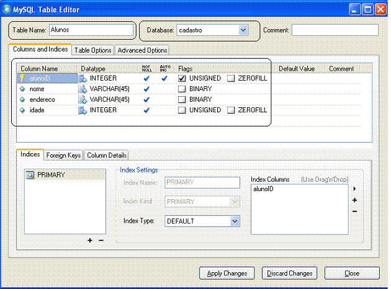The image size is (391, 289).
Task: Click the Flags column header
Action: click(186, 69)
